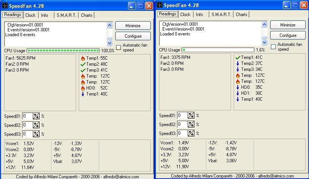Click green check icon beside Temp1: 41C, right window

[x=238, y=57]
